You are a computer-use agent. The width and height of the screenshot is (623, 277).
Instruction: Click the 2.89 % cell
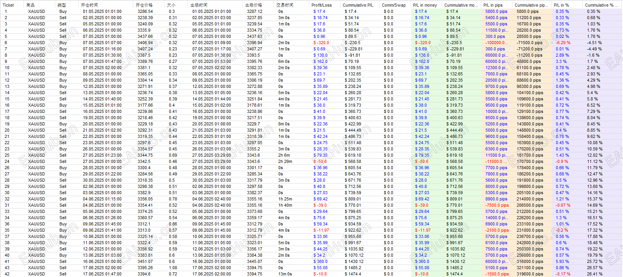562,55
